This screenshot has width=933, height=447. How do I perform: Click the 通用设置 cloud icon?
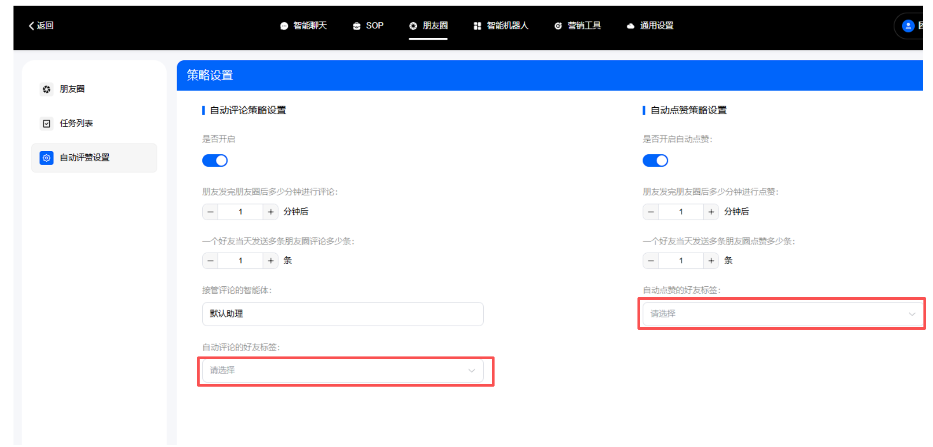click(x=630, y=26)
